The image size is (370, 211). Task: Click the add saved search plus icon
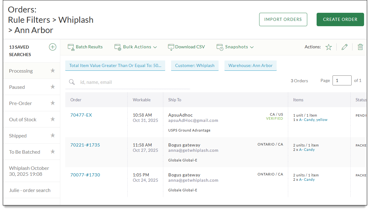(52, 47)
